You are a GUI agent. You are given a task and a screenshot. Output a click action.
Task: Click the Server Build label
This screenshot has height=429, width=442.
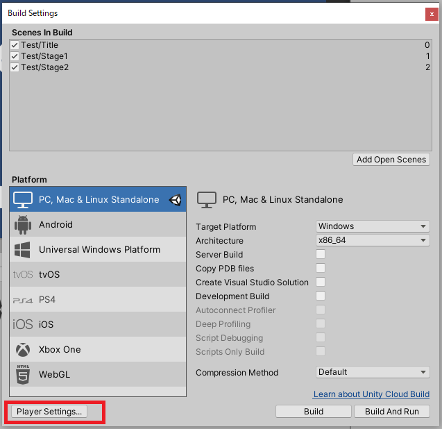(219, 254)
